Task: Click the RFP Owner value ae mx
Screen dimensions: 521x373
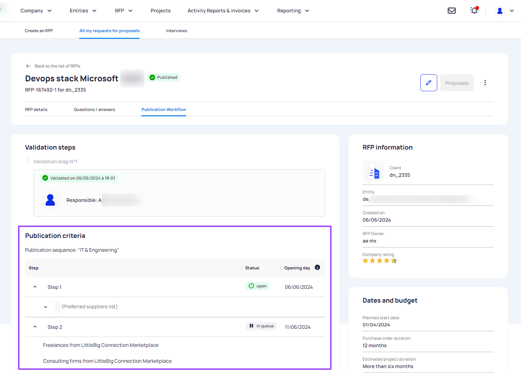Action: [x=369, y=241]
